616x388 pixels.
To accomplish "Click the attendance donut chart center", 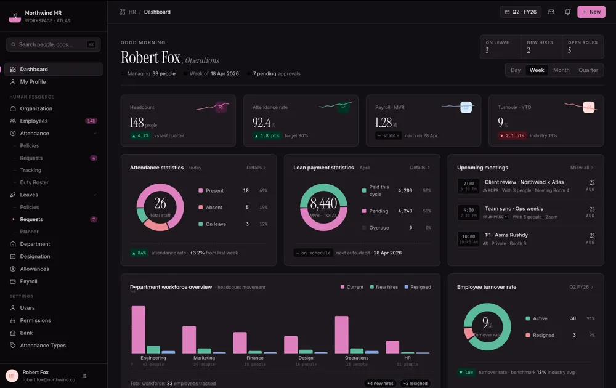I will [x=160, y=207].
